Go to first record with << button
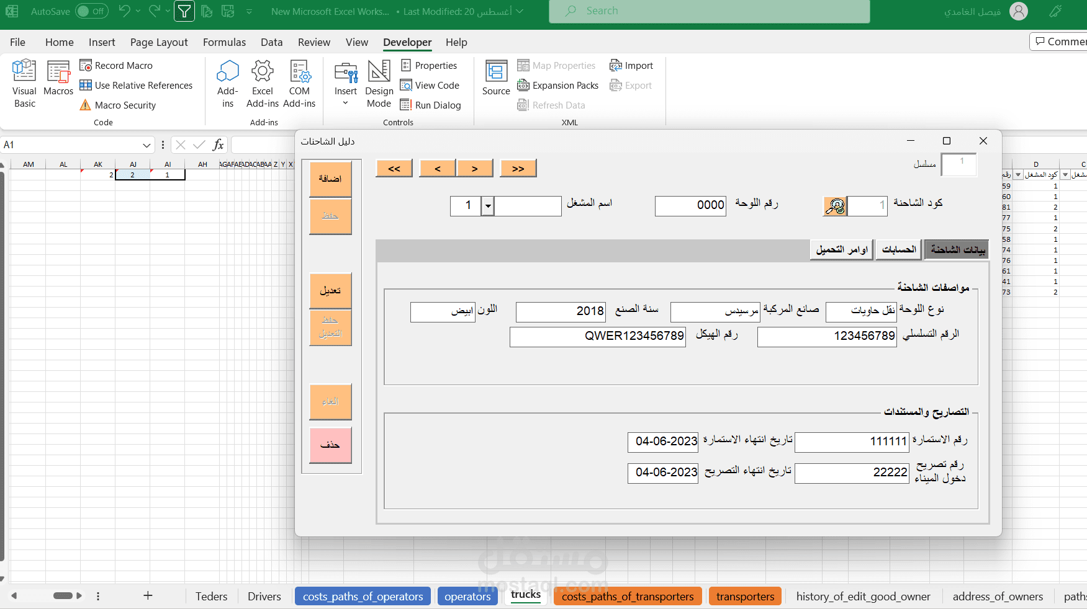The width and height of the screenshot is (1087, 609). [x=394, y=168]
